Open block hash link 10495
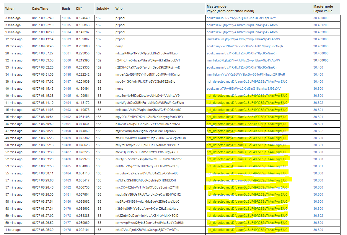Image resolution: width=347 pixels, height=235 pixels. (66, 96)
